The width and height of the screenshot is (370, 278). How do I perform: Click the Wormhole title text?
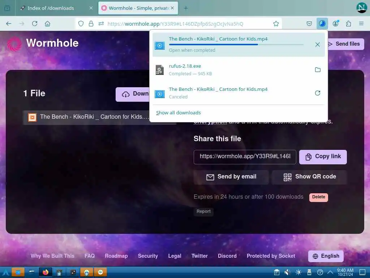click(52, 43)
